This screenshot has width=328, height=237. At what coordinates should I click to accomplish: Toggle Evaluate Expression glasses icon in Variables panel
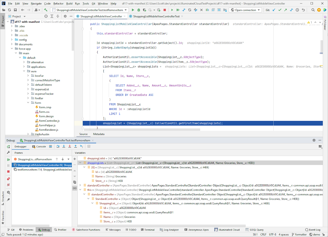coord(75,188)
